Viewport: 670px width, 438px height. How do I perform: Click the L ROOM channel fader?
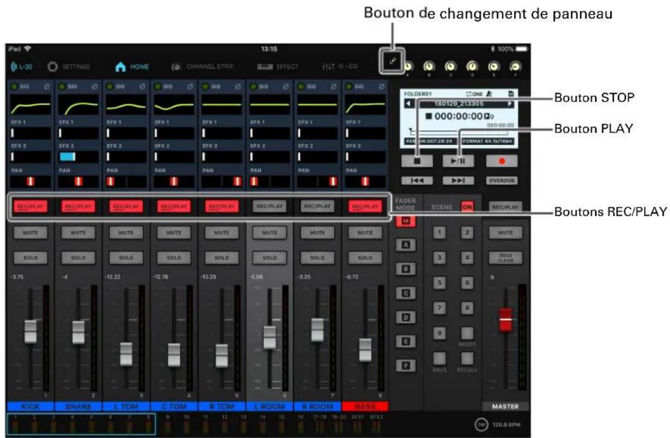point(270,338)
